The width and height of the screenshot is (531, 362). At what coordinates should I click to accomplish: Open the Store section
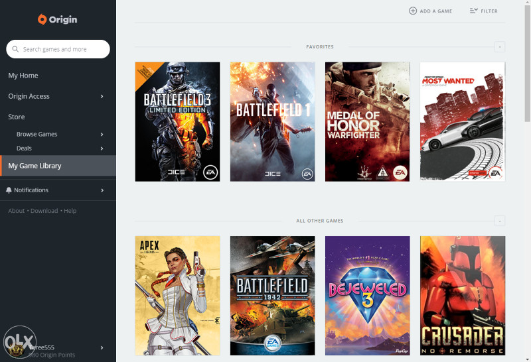click(x=16, y=117)
